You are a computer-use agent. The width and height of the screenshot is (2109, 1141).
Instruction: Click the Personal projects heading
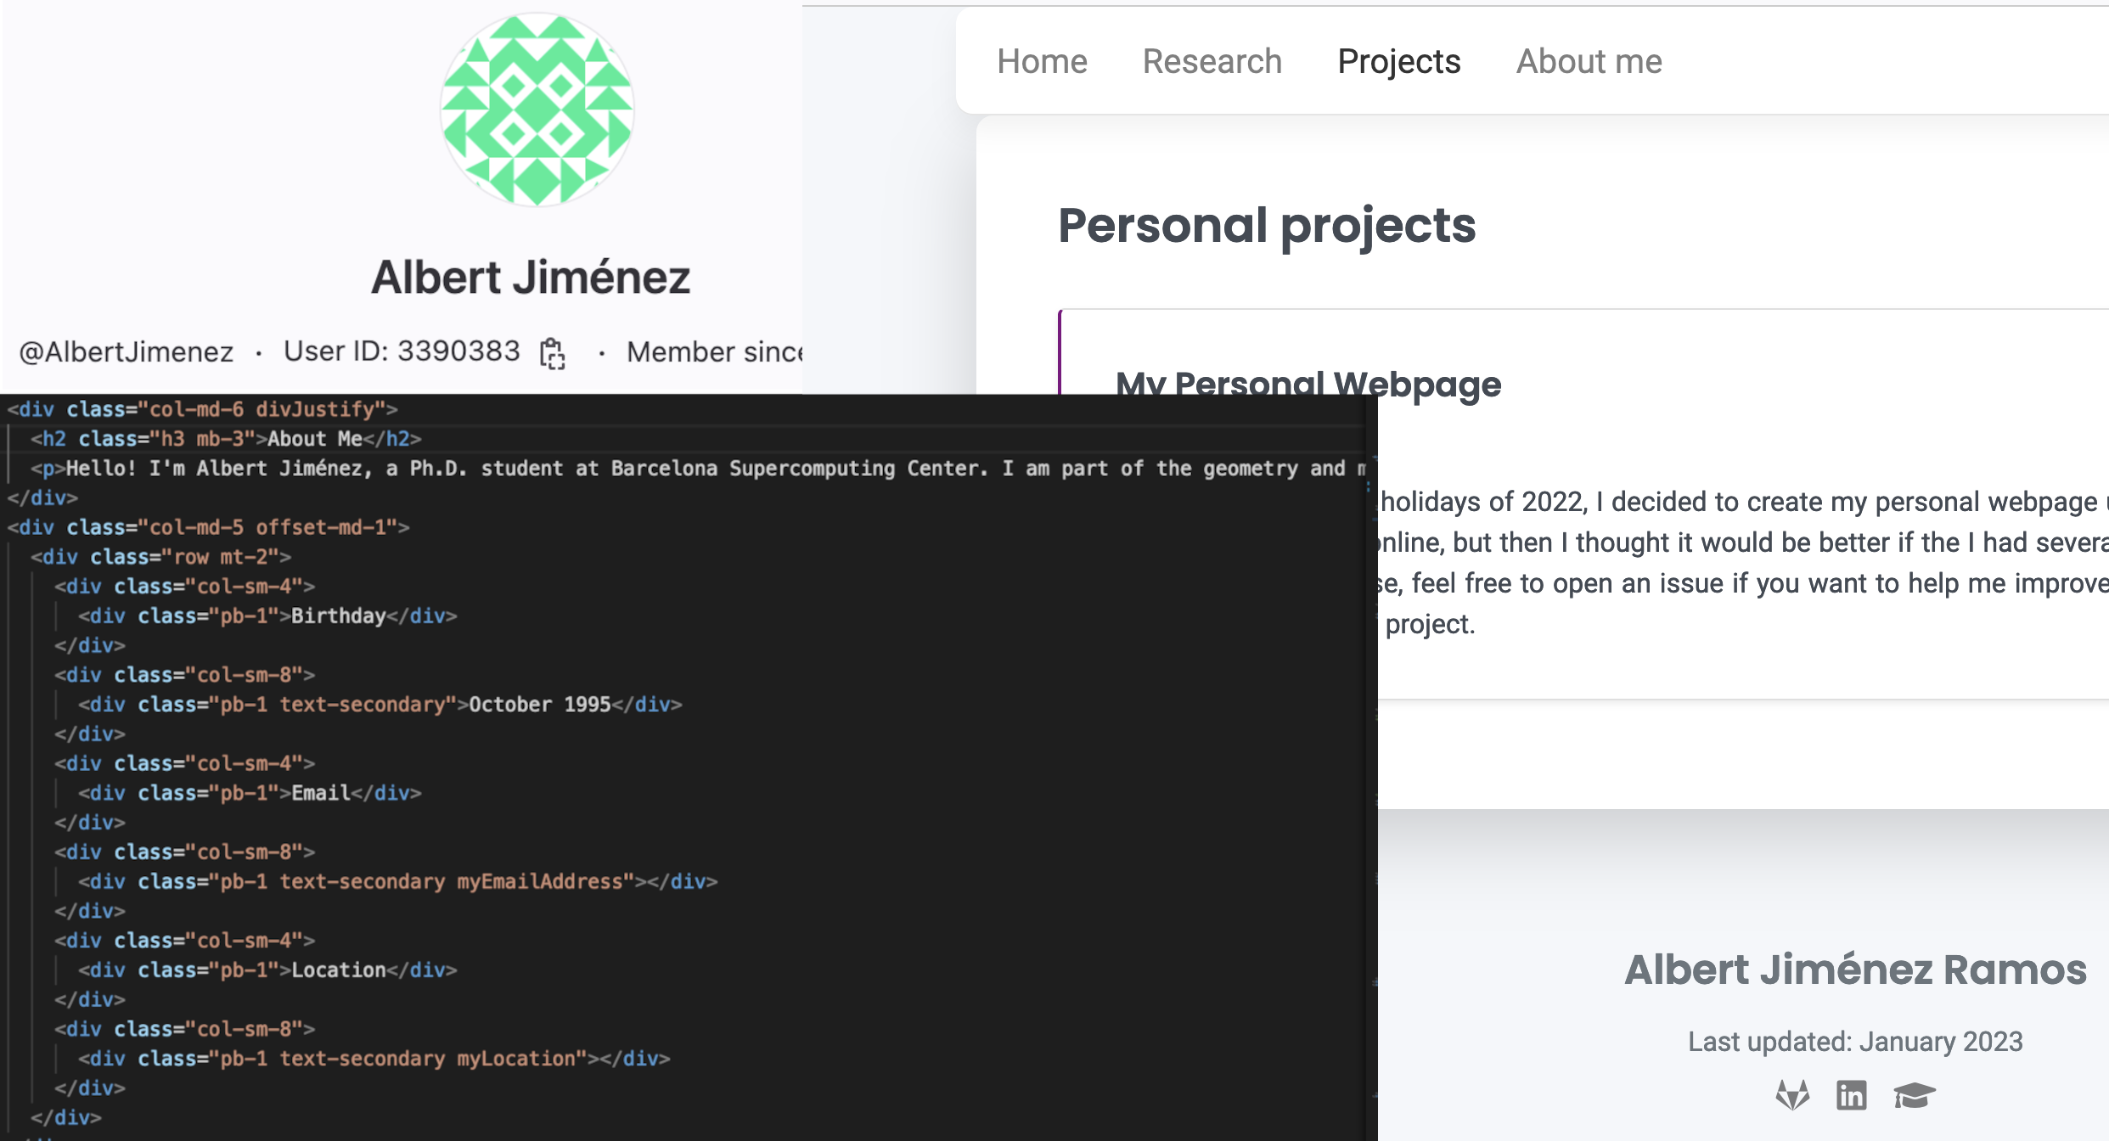tap(1266, 226)
